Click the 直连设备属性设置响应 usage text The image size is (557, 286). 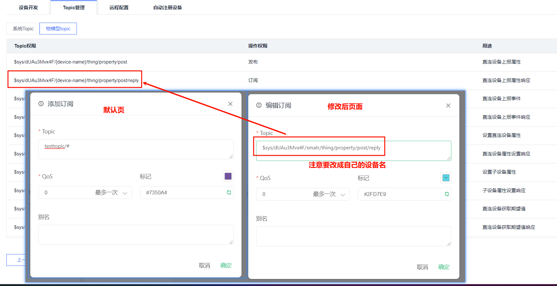coord(506,154)
